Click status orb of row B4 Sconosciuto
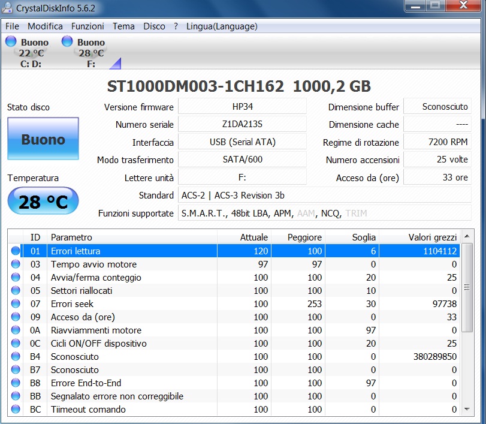The height and width of the screenshot is (424, 486). click(x=16, y=356)
